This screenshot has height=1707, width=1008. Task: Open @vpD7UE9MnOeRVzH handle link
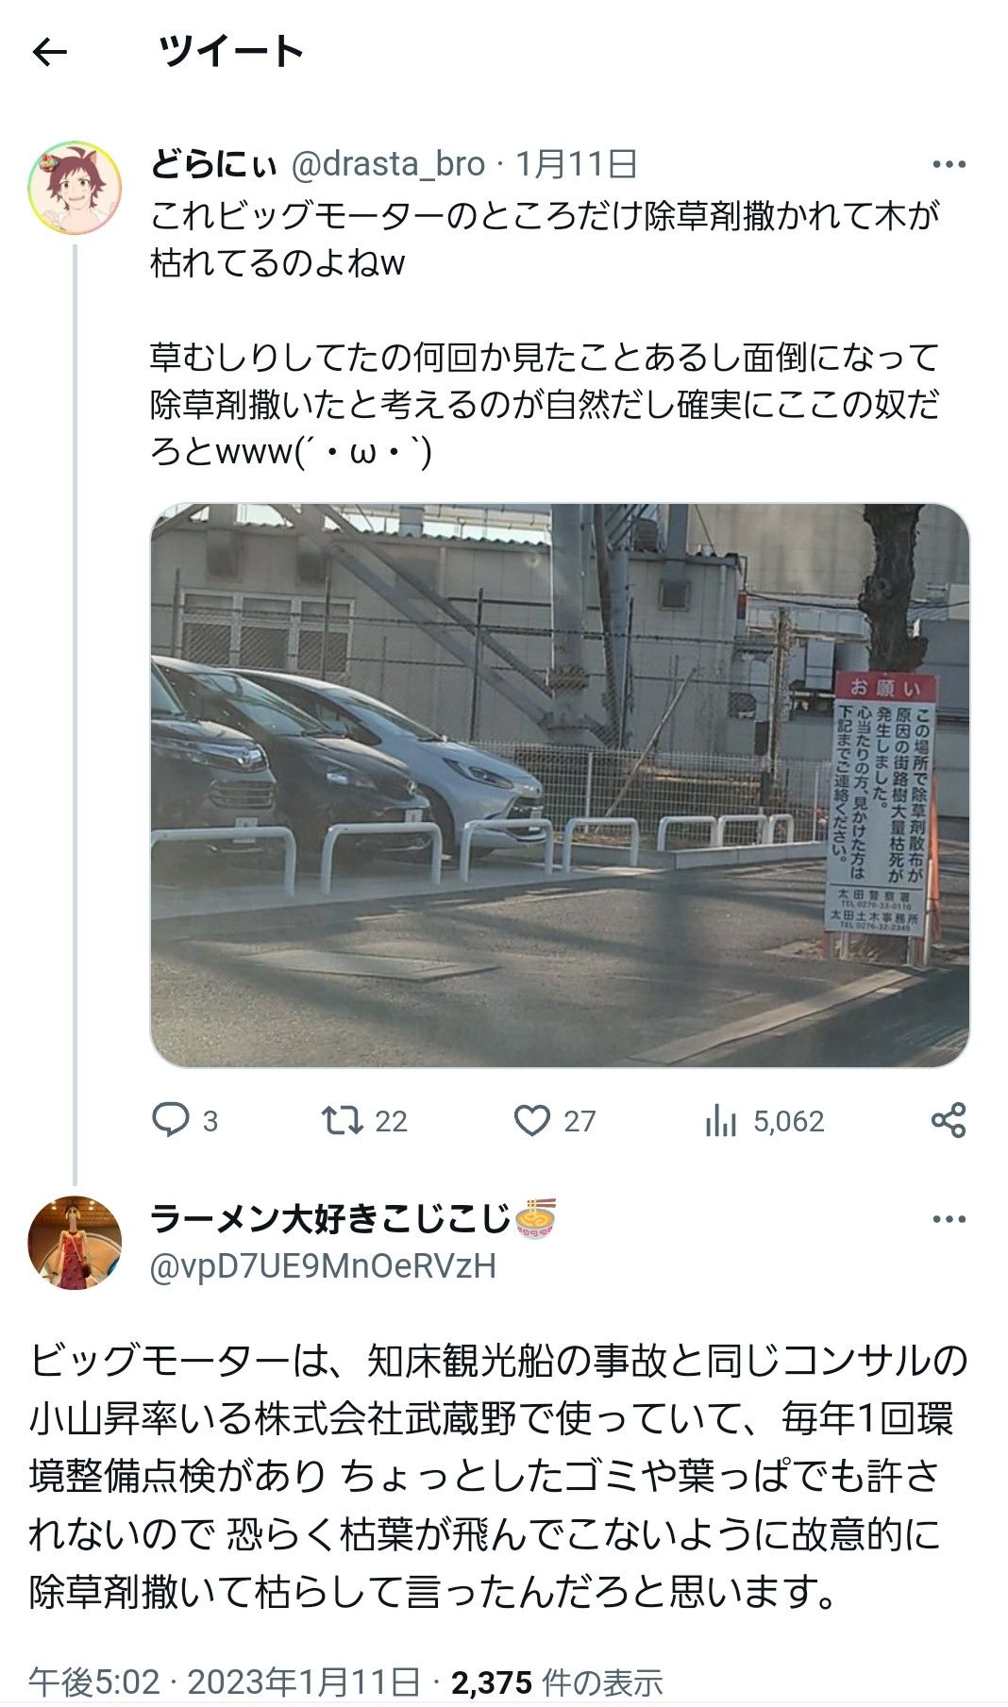(324, 1265)
